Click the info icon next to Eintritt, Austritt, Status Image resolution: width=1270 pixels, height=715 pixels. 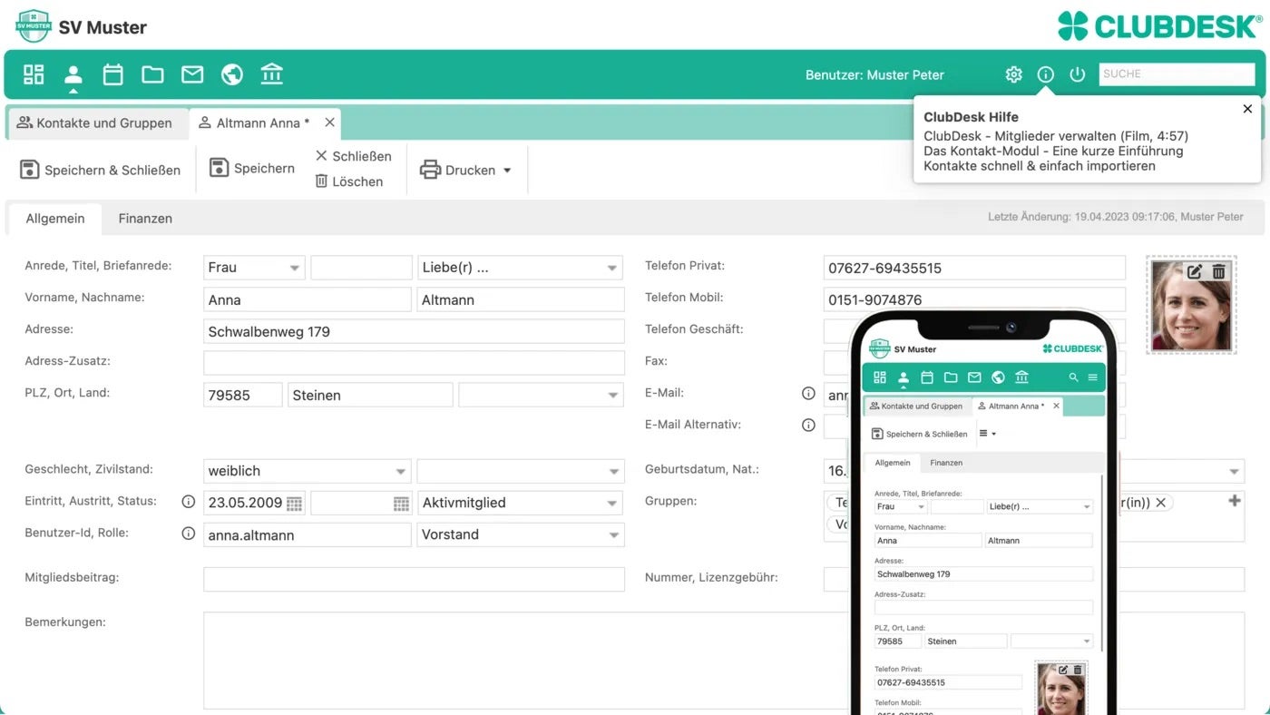(189, 502)
